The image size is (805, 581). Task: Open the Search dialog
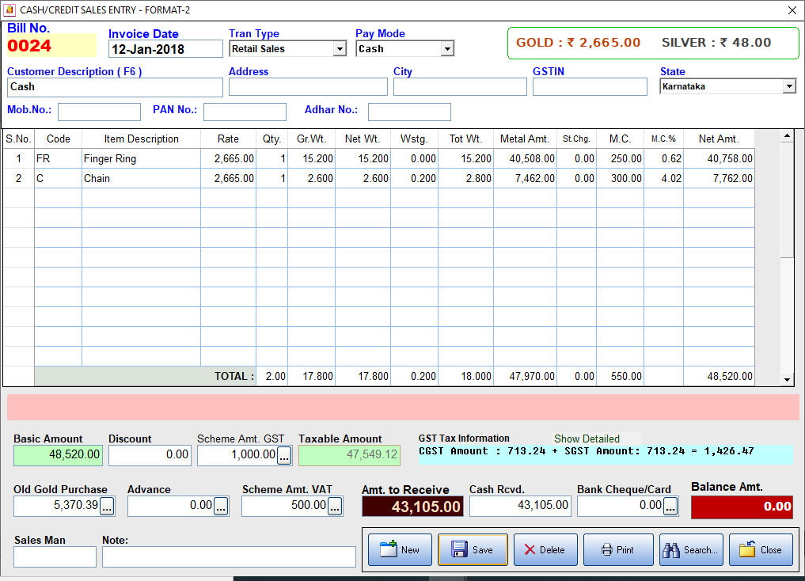click(691, 549)
